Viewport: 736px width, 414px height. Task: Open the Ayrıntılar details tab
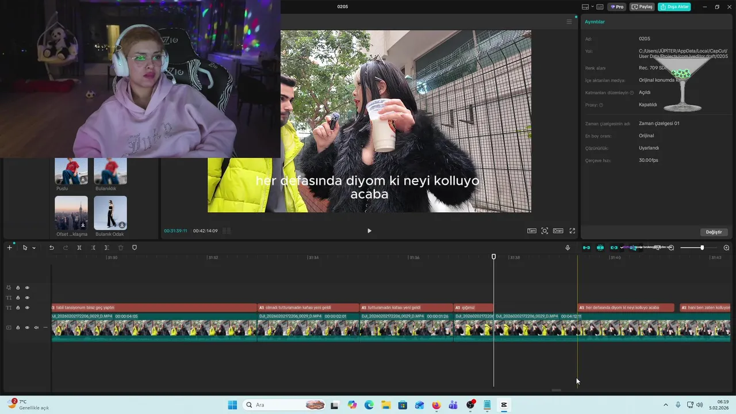(x=595, y=22)
